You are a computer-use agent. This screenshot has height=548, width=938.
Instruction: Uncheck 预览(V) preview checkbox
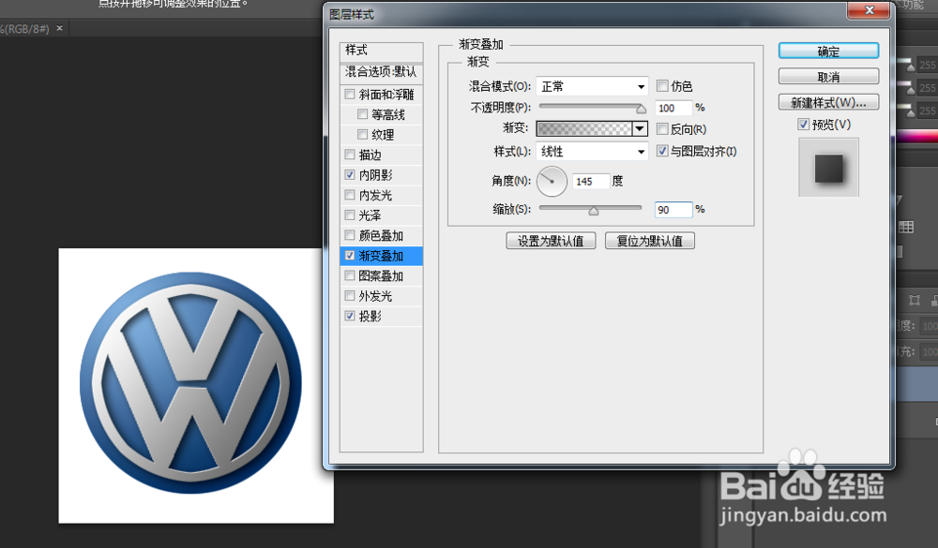tap(804, 125)
